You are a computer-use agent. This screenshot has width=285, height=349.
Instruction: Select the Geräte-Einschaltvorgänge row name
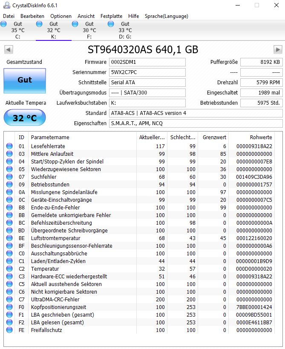(61, 200)
